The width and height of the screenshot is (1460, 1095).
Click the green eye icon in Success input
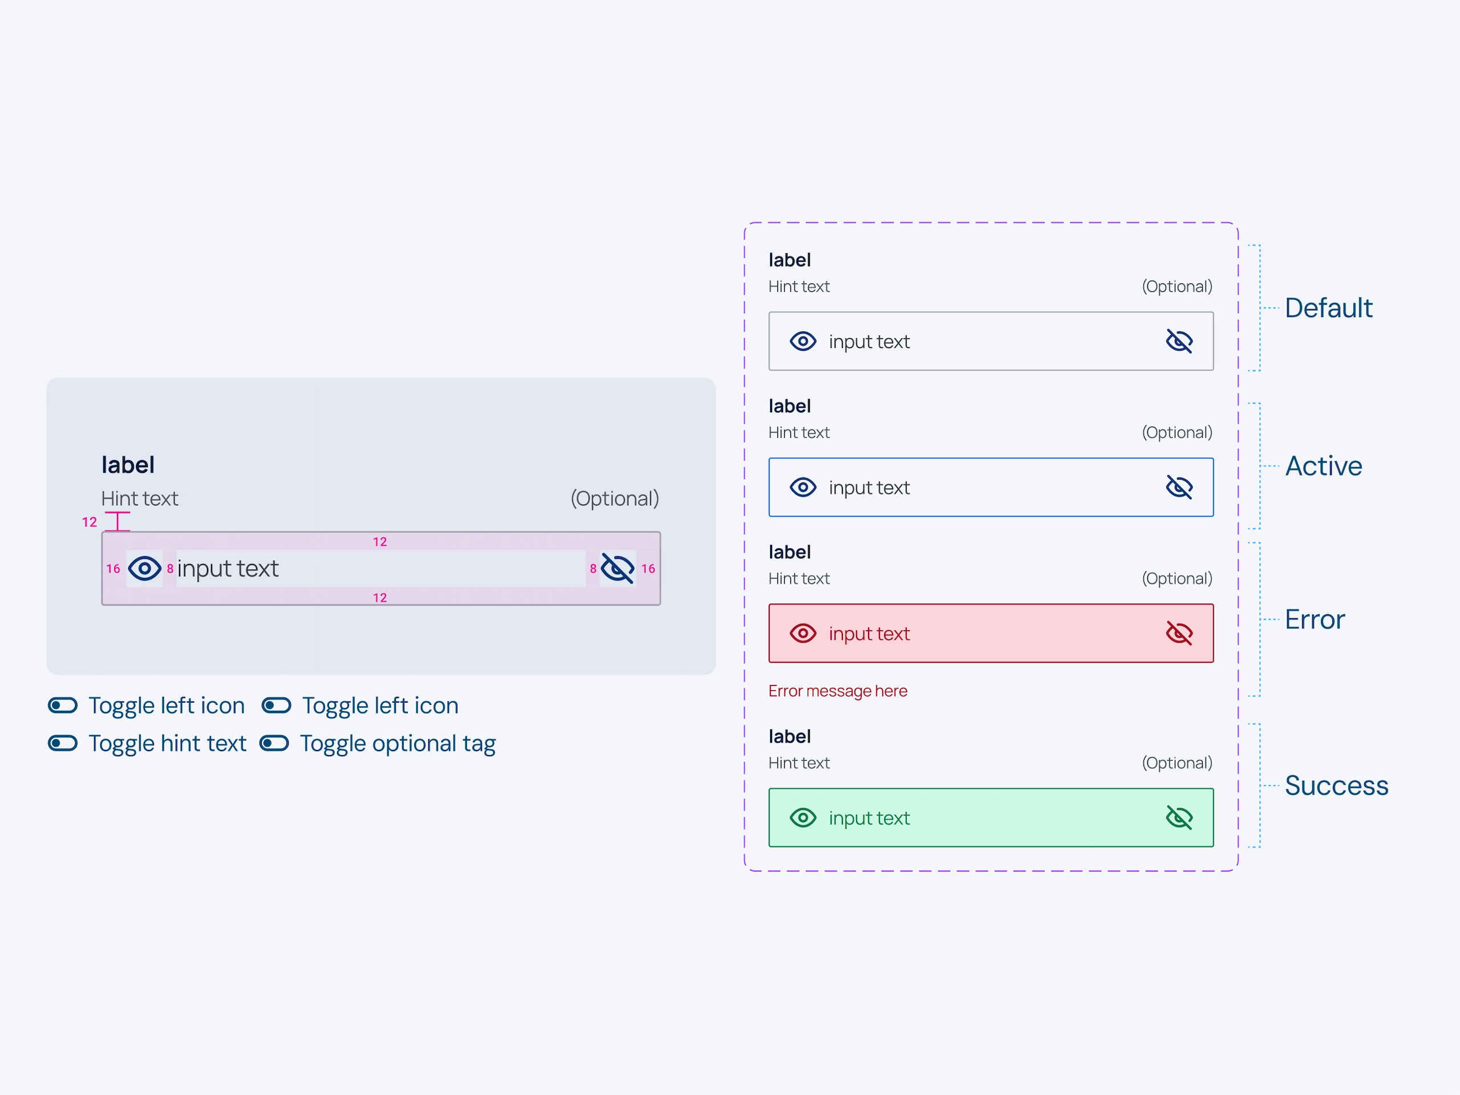802,818
